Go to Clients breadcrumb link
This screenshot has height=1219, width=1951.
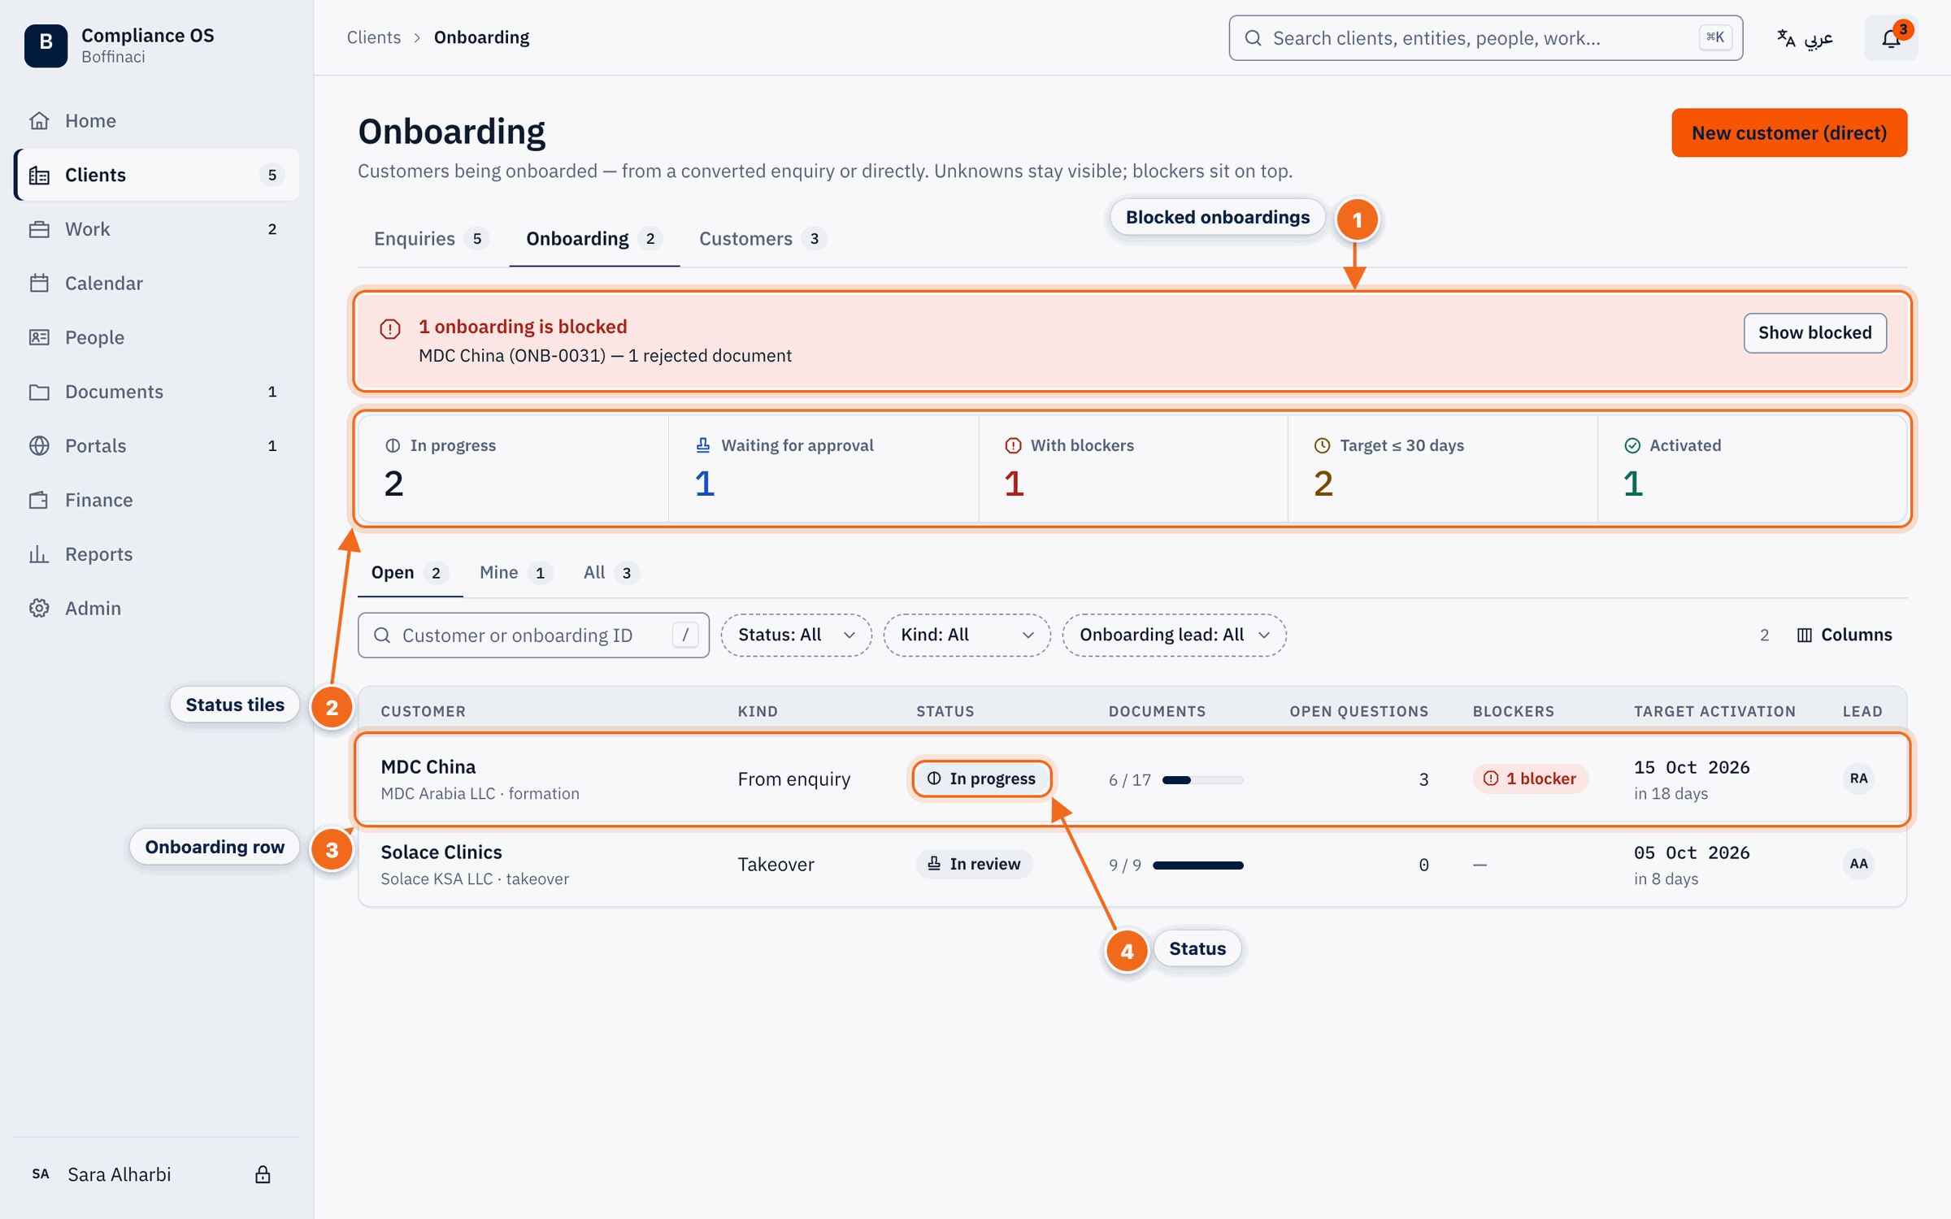pos(374,37)
